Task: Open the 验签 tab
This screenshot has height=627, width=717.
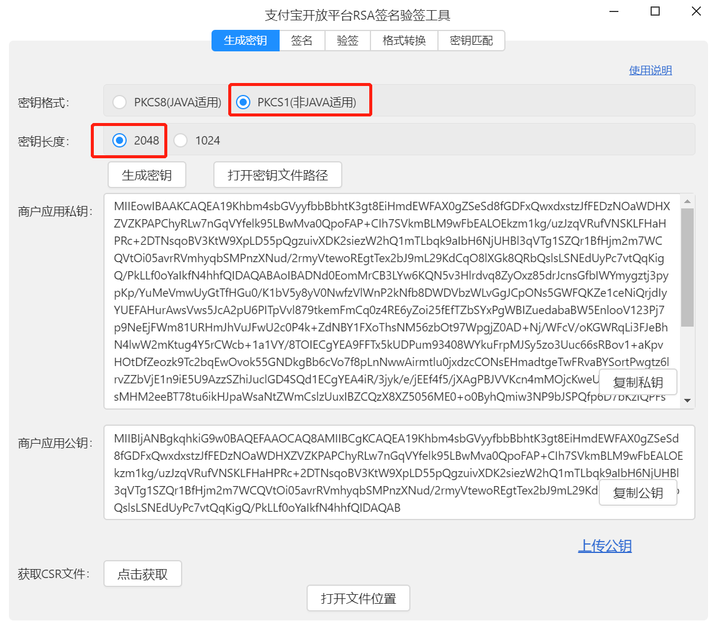Action: tap(348, 41)
